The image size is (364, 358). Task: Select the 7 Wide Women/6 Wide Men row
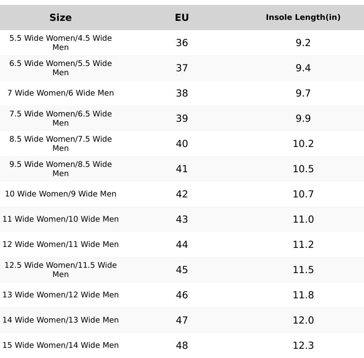tap(61, 93)
